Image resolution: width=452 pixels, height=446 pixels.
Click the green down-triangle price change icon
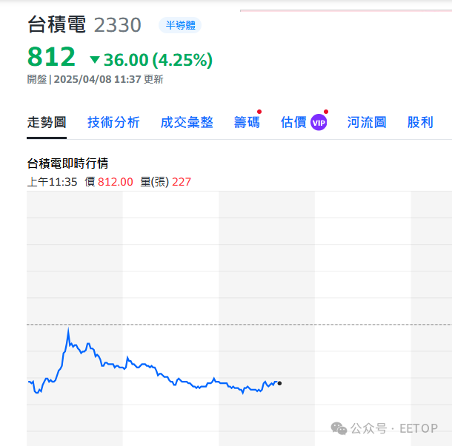click(95, 60)
